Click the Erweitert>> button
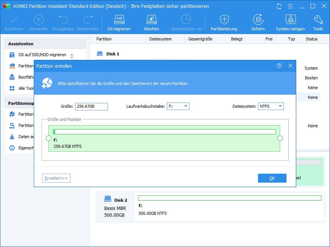 click(x=56, y=178)
